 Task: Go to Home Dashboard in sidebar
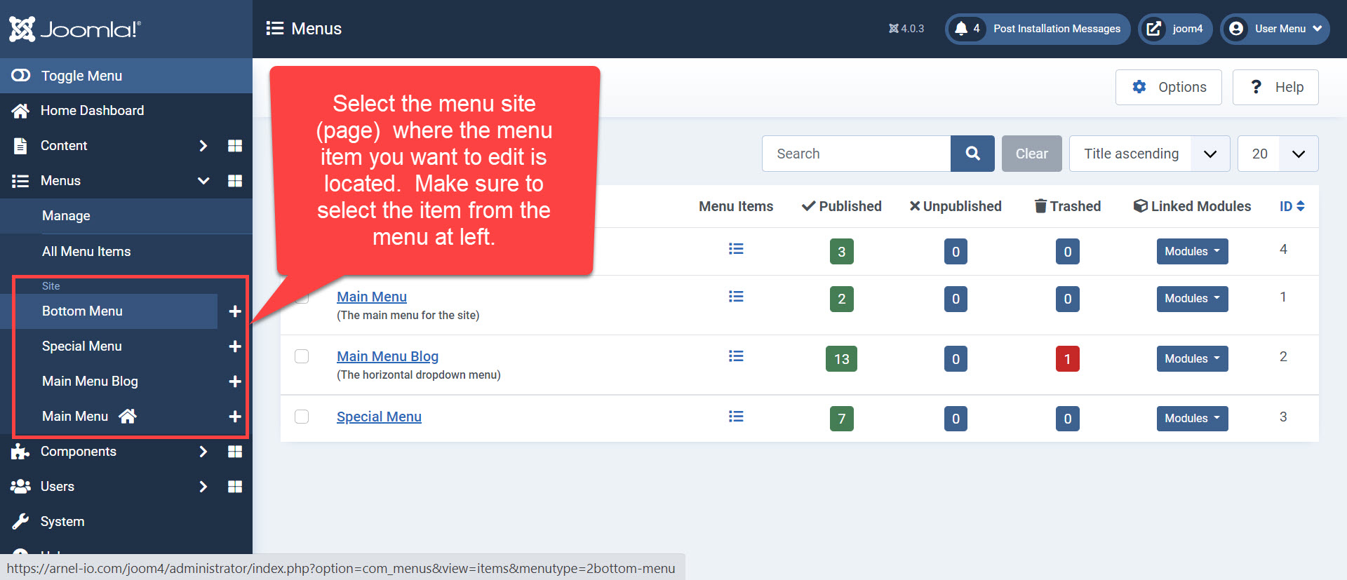tap(92, 111)
